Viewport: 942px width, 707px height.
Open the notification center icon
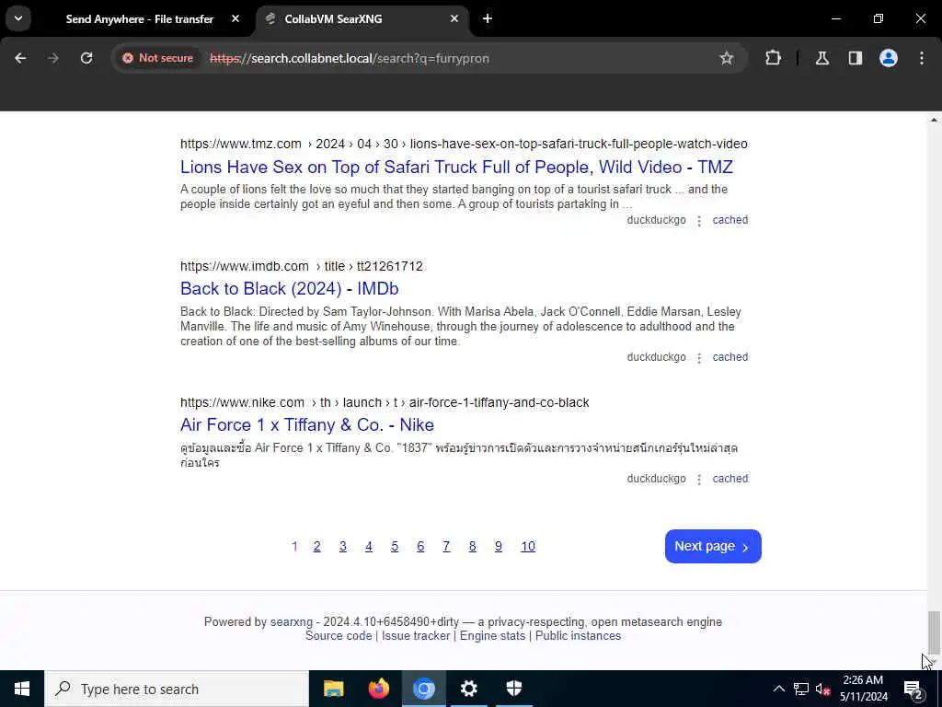[913, 689]
